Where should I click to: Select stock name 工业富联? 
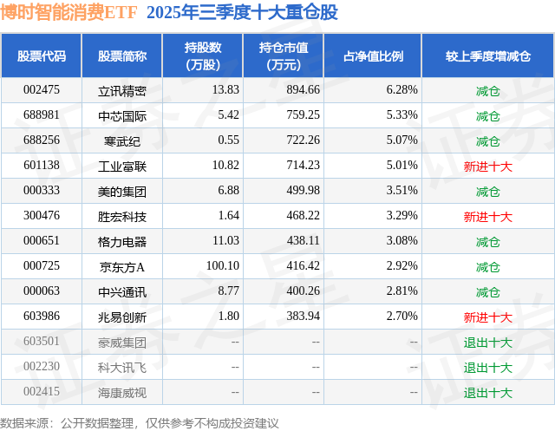click(122, 167)
